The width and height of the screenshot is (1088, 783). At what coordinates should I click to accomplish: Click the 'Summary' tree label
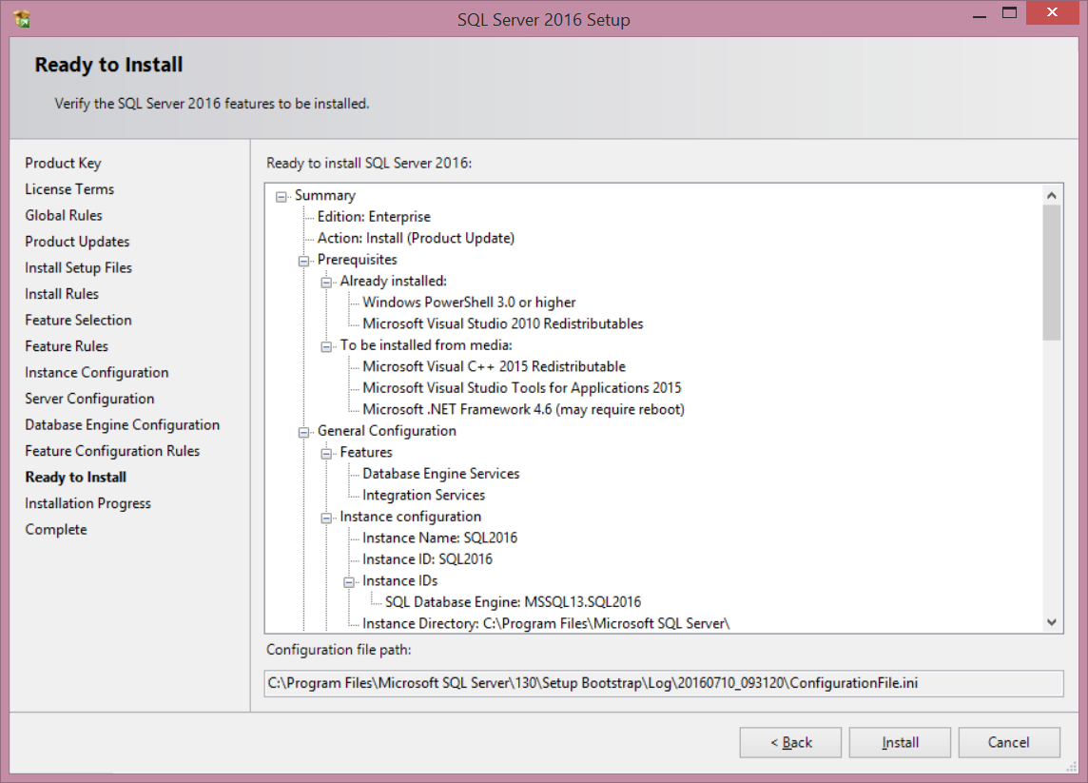click(325, 196)
